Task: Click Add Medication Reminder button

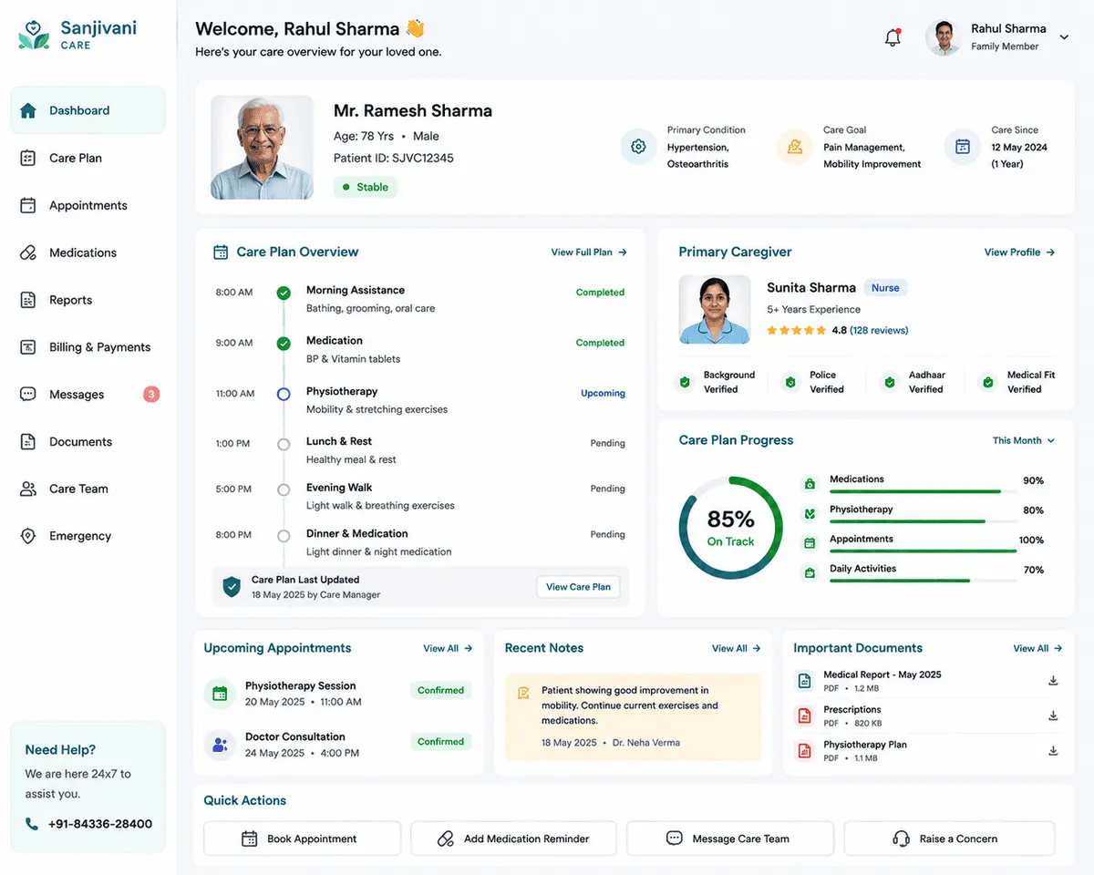Action: [513, 839]
